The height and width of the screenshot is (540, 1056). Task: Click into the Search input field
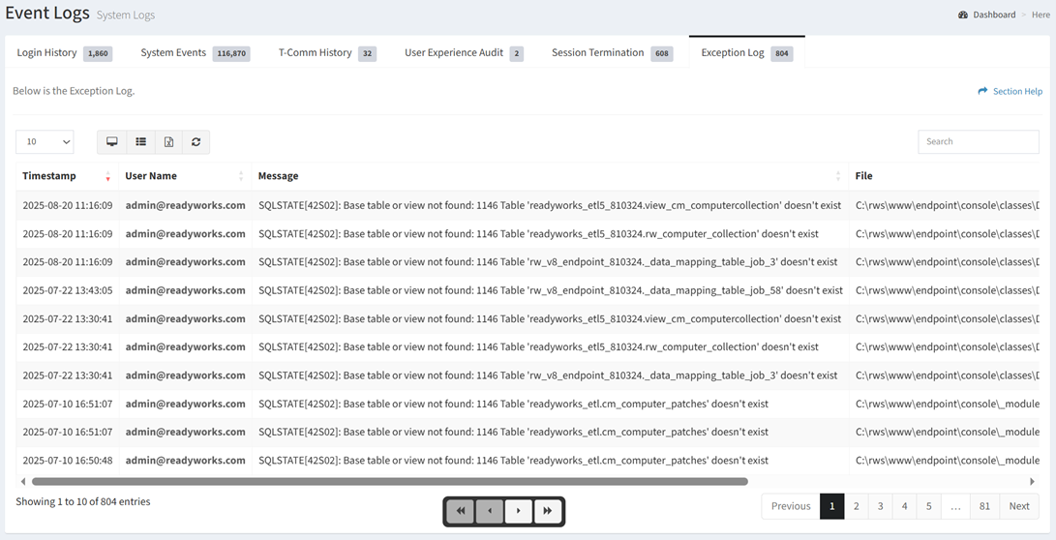pos(979,142)
